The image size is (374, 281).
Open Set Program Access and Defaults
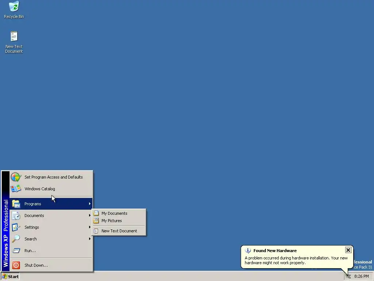point(51,177)
